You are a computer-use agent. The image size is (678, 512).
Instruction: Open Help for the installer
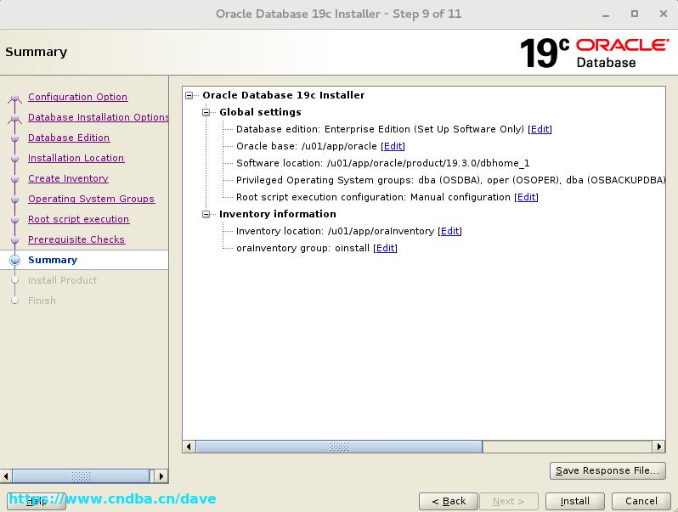[x=37, y=501]
